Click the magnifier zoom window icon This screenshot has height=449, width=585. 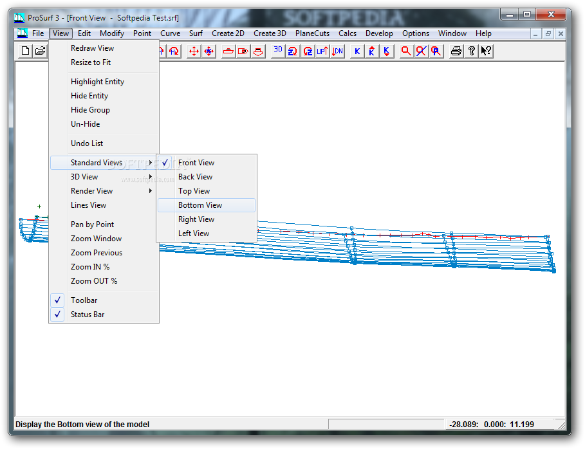[x=406, y=51]
